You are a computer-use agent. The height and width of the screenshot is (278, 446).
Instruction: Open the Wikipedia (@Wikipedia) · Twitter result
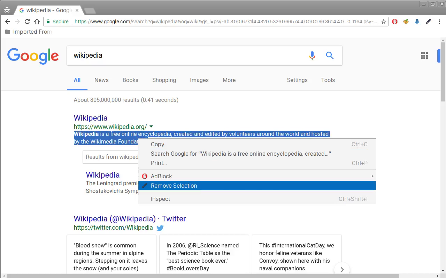(x=130, y=219)
